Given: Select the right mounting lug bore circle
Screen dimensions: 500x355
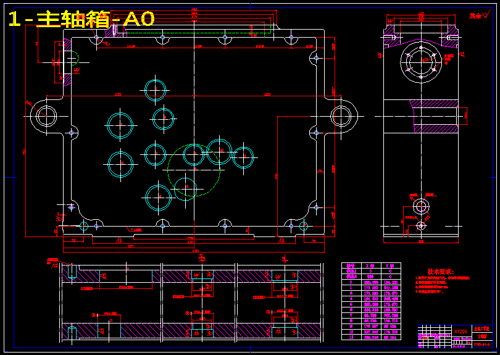Looking at the screenshot, I should click(341, 116).
